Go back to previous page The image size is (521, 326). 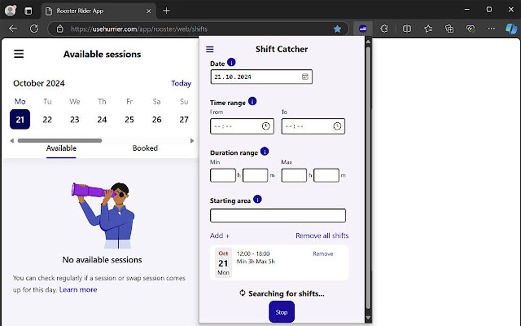point(13,29)
